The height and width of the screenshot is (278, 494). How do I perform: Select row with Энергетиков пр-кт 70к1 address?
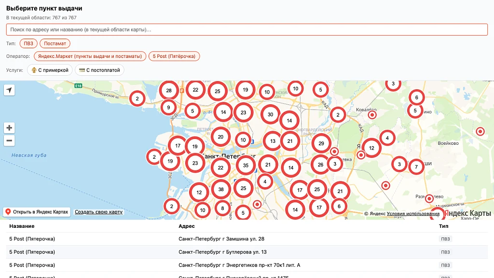[247, 265]
